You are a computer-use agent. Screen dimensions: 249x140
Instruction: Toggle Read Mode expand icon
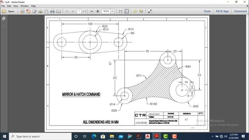pos(149,11)
